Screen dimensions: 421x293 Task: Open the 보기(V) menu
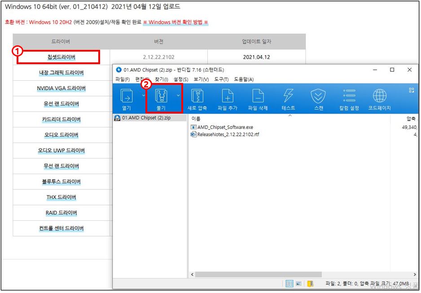[x=202, y=79]
